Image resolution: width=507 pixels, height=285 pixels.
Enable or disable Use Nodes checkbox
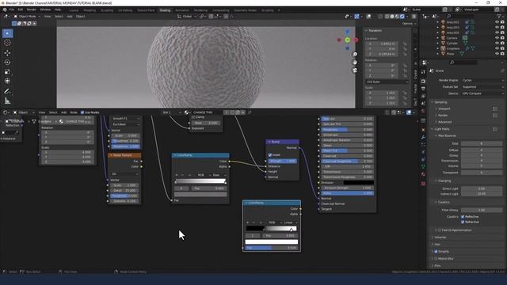point(82,112)
